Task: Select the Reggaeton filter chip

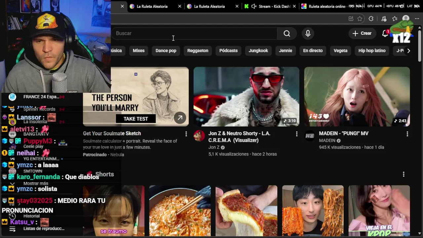Action: click(198, 51)
